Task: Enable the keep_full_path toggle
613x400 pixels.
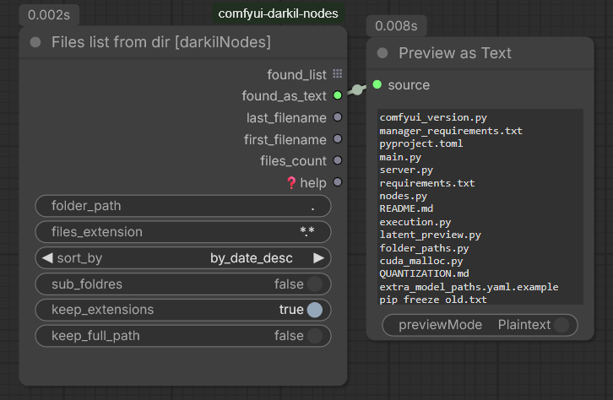Action: point(315,336)
